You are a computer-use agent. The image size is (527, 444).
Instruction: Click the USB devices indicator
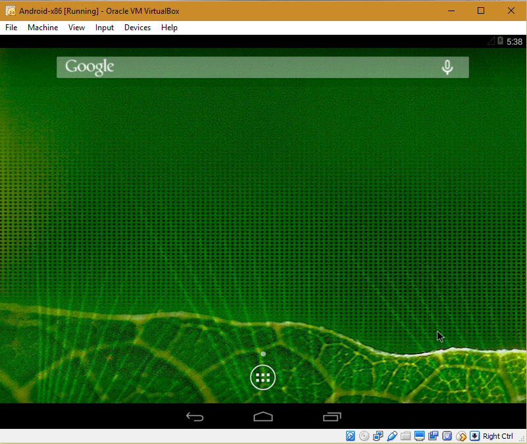tap(392, 436)
